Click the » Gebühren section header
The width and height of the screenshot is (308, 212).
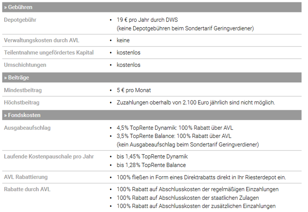[x=18, y=7]
